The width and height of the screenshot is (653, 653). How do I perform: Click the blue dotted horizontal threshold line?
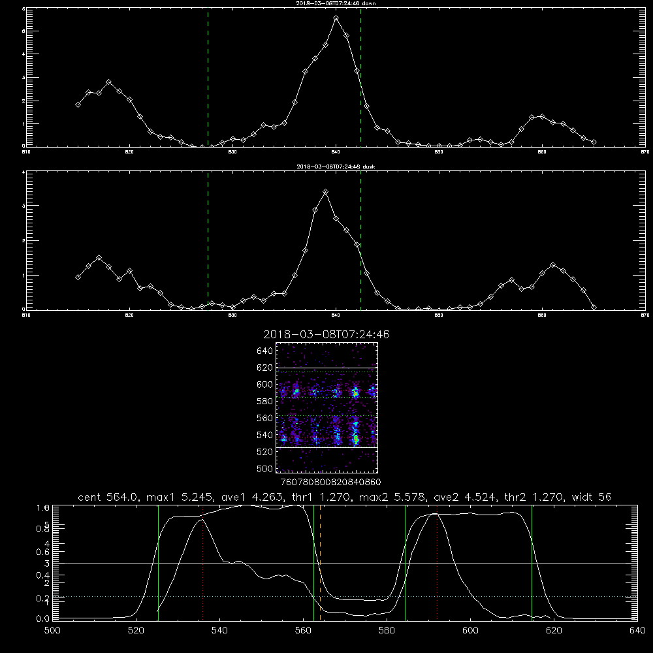coord(345,597)
